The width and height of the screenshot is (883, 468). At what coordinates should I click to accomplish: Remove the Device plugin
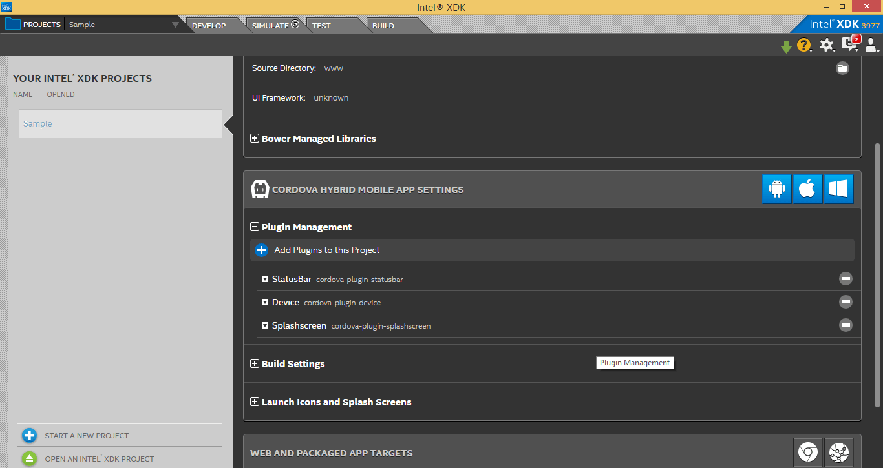pos(846,301)
